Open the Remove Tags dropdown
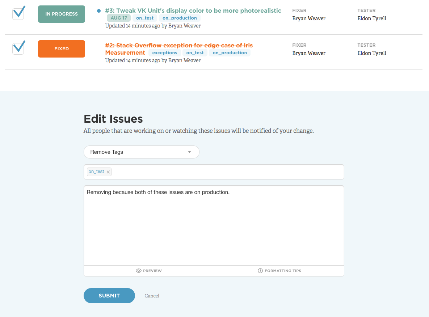Viewport: 429px width, 317px height. click(x=141, y=152)
